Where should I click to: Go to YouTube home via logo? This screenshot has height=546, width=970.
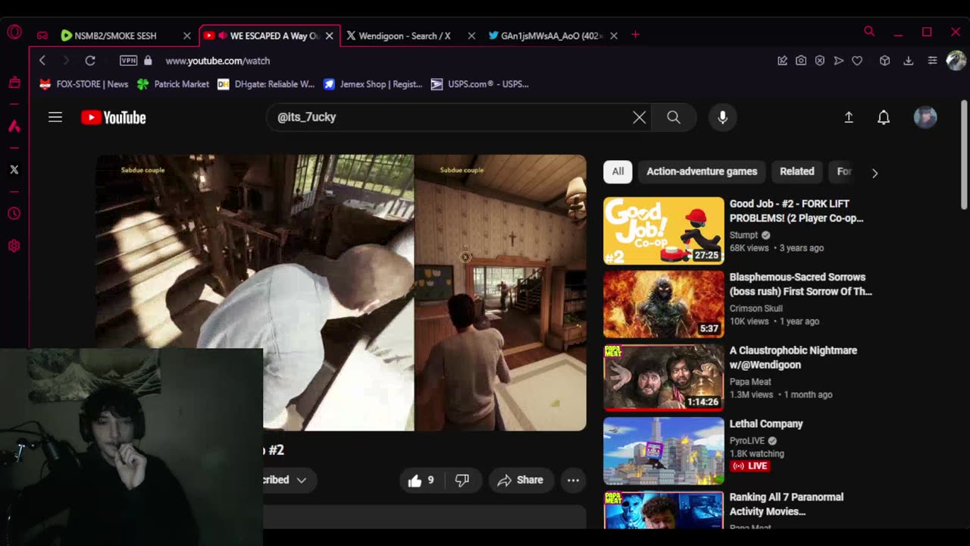pyautogui.click(x=114, y=118)
